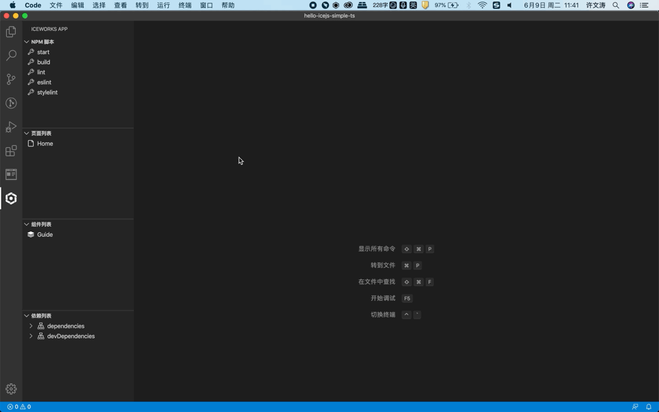Open the 文件 menu

pyautogui.click(x=56, y=5)
